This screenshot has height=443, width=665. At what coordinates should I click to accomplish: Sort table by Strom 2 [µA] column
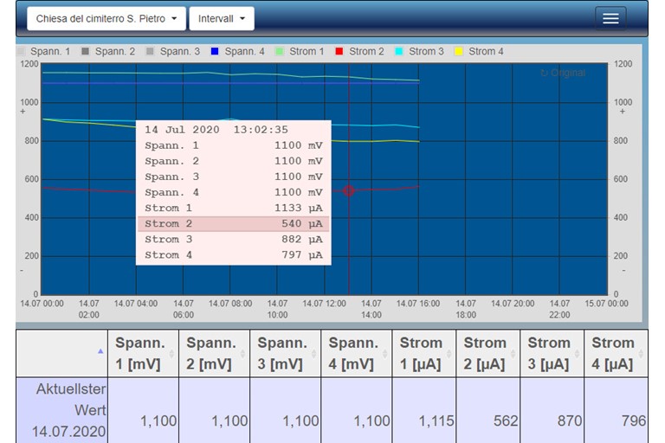pos(488,353)
